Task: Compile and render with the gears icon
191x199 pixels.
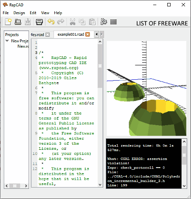Action: 104,22
